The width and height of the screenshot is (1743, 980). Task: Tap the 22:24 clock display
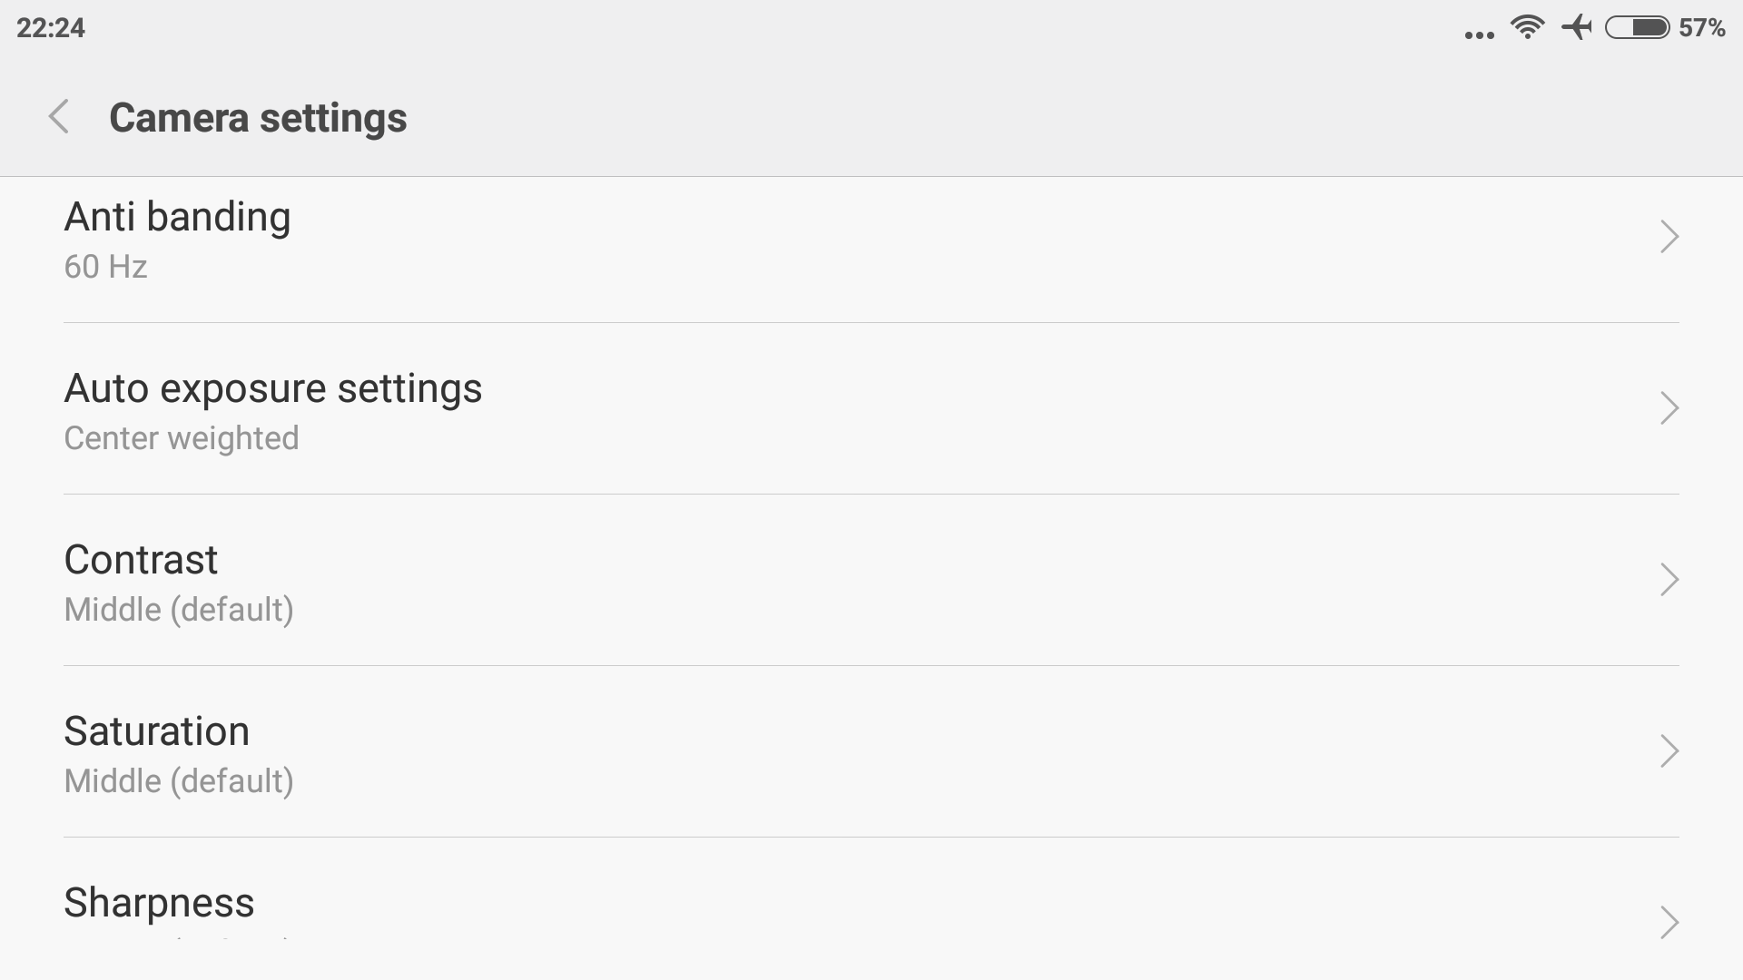pos(51,28)
